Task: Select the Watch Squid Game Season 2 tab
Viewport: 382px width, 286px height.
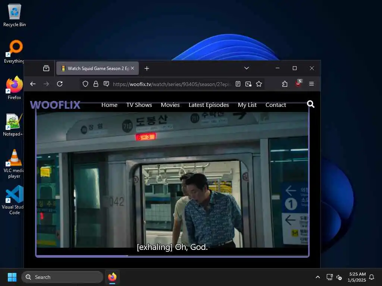Action: (97, 69)
